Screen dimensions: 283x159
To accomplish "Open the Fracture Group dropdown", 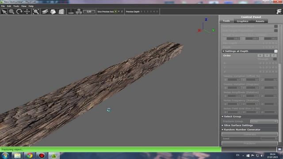I will [x=264, y=121].
